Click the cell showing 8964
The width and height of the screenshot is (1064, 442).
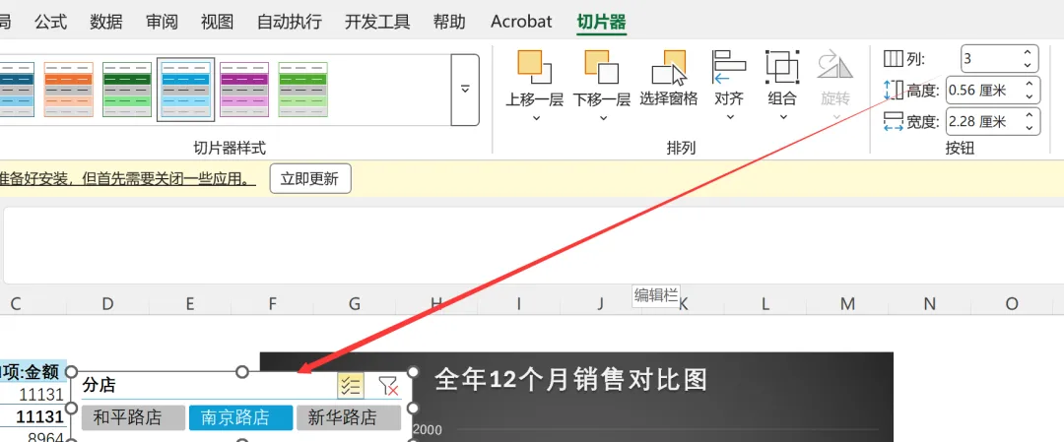pyautogui.click(x=45, y=437)
